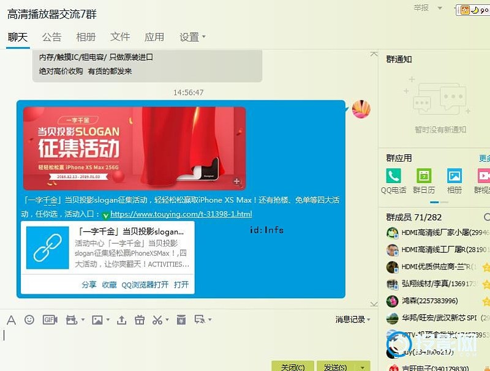Send a gift with the gift icon
The width and height of the screenshot is (490, 371).
[140, 320]
